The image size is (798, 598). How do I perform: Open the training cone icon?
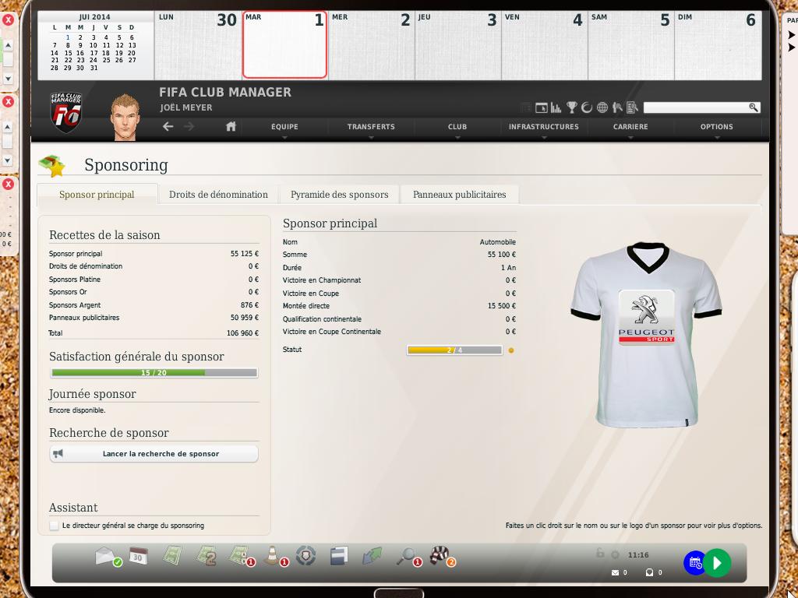point(275,556)
